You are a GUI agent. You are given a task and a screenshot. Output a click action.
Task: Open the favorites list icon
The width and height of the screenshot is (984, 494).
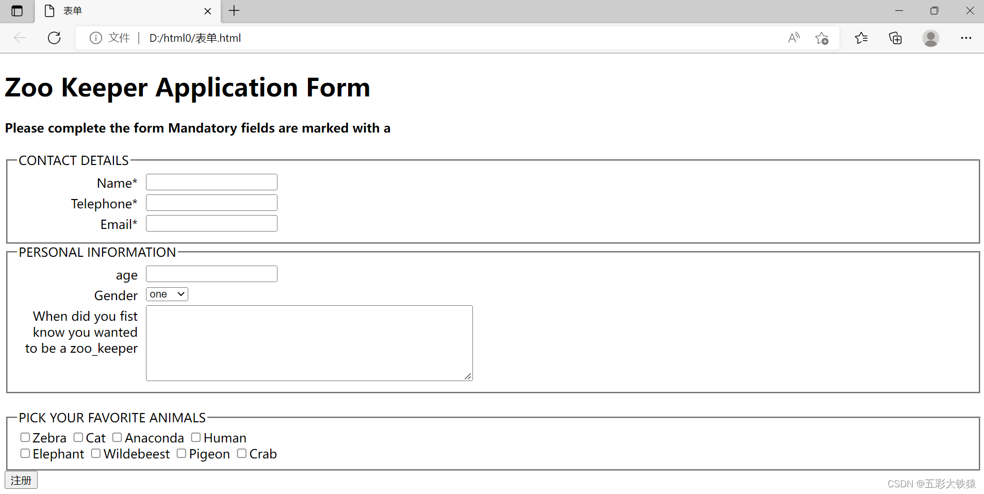click(x=861, y=38)
